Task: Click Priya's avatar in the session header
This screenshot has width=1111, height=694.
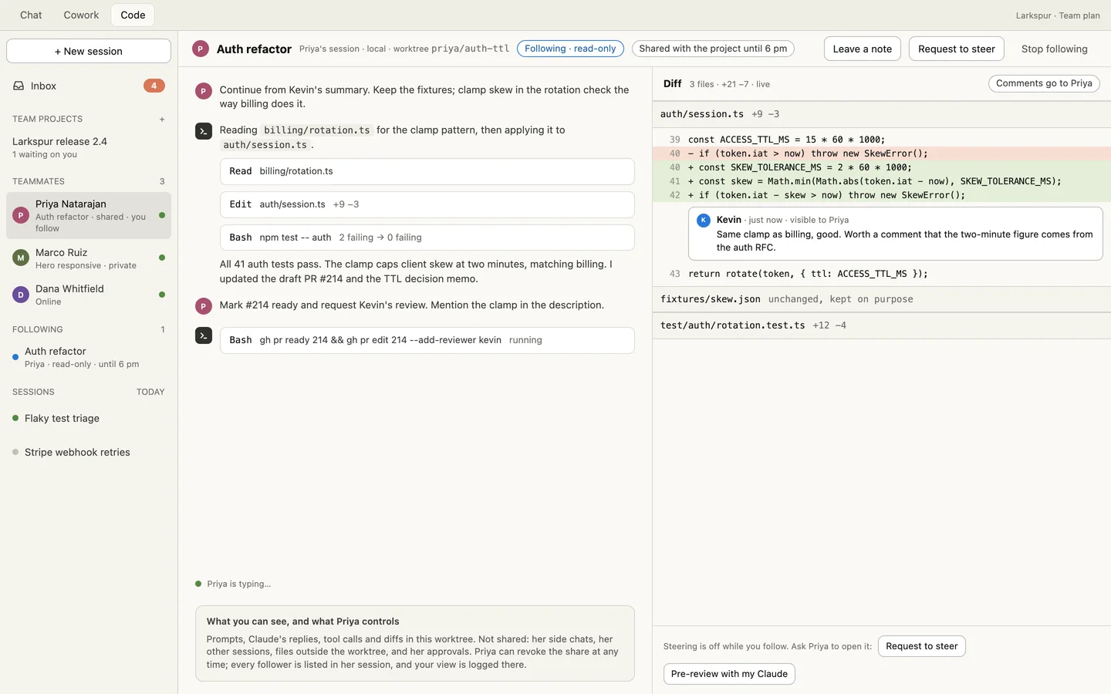Action: (x=201, y=49)
